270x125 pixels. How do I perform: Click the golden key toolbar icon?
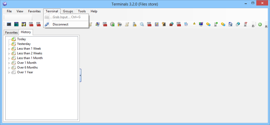(164, 24)
